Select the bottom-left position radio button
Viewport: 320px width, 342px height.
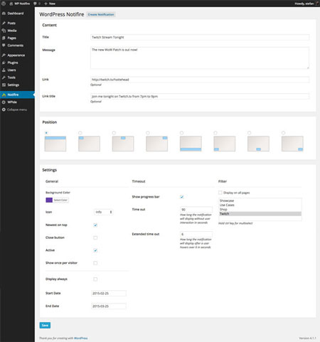click(215, 133)
